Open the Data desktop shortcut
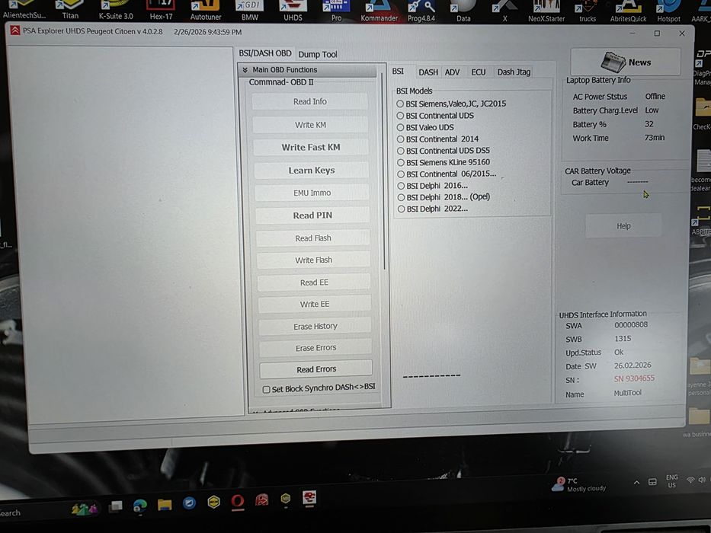 [x=463, y=10]
